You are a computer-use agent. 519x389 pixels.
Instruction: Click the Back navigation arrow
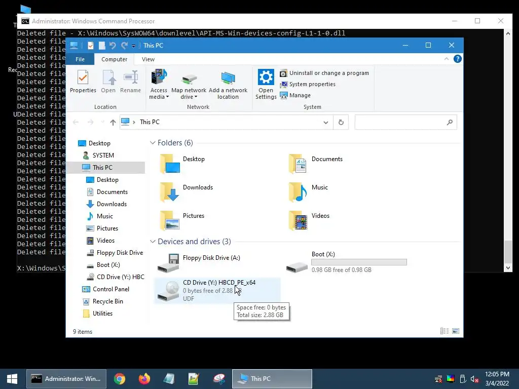76,123
